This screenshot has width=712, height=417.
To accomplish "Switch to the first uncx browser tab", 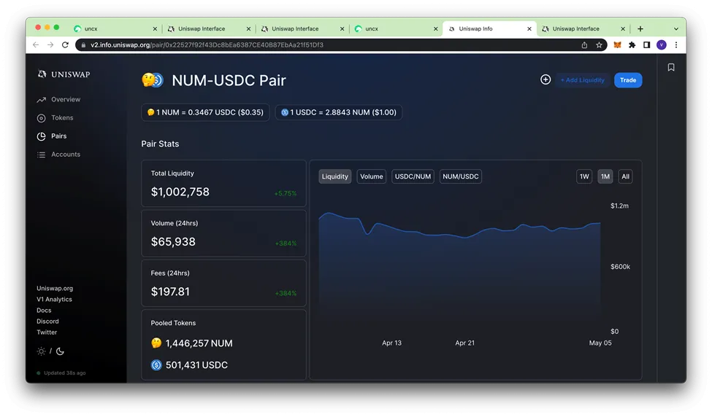I will click(115, 28).
